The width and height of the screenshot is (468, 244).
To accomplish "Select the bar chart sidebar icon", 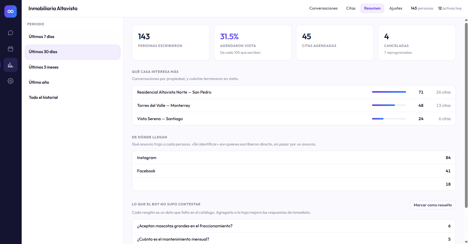I will 11,65.
